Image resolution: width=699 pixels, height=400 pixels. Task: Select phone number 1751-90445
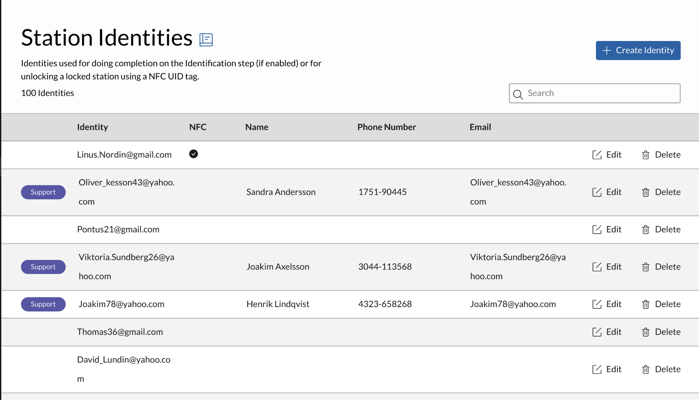point(382,192)
